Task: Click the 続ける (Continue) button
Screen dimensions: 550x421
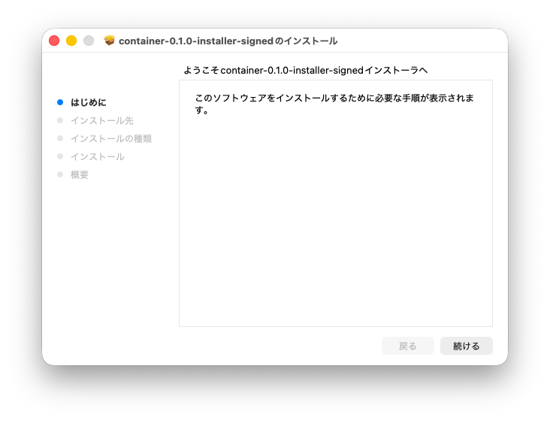Action: tap(466, 346)
